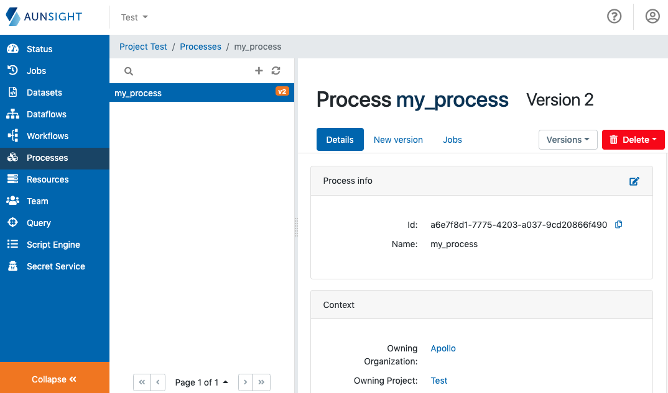The image size is (668, 393).
Task: Refresh the process list
Action: [276, 71]
